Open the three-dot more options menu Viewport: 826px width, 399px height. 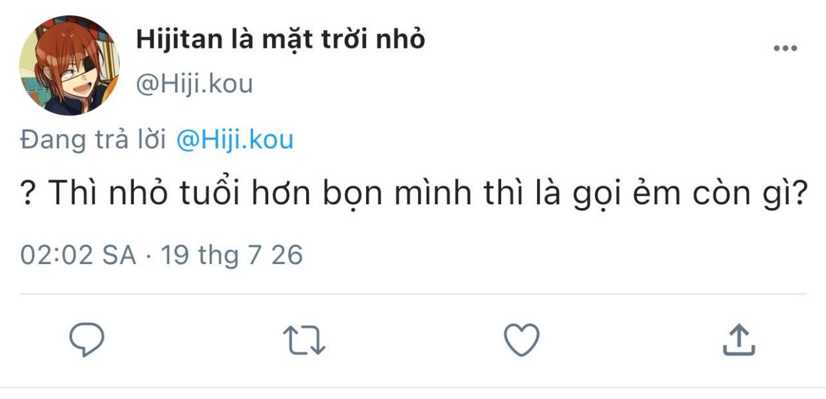(x=785, y=49)
